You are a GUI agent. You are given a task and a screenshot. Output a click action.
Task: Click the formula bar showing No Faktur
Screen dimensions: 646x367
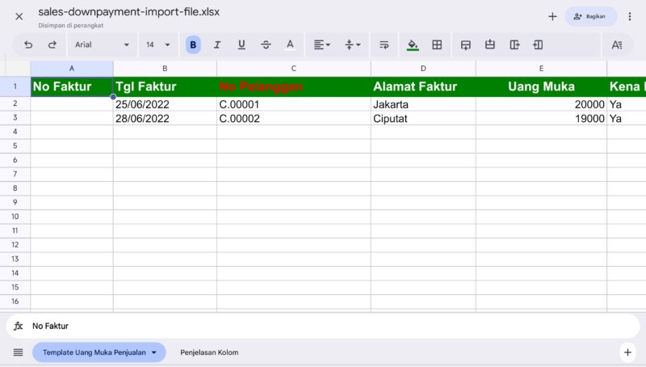coord(323,326)
